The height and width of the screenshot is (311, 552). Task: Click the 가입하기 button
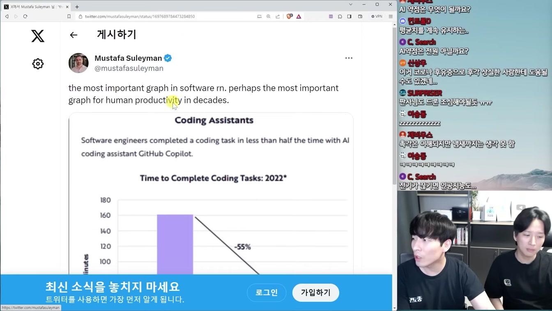pyautogui.click(x=315, y=292)
